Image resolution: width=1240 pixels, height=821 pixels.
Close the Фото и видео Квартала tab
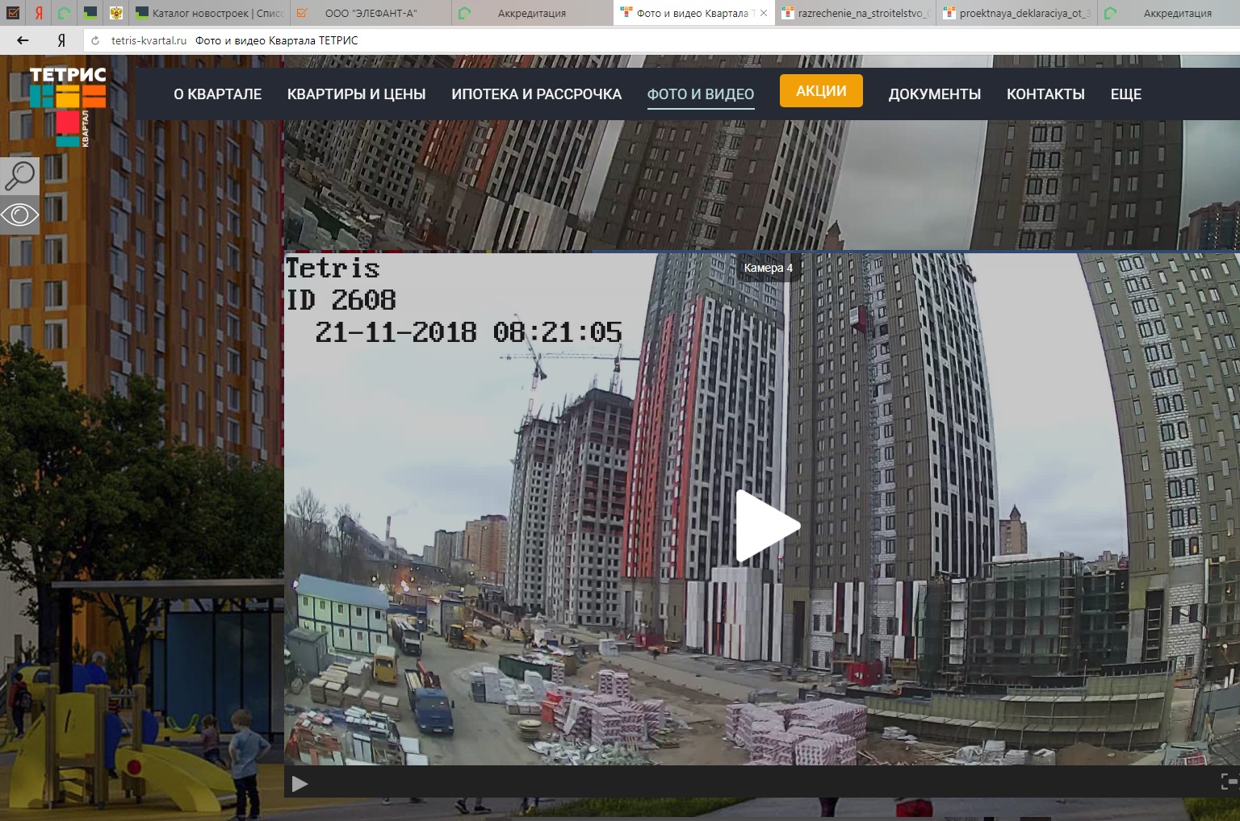764,13
